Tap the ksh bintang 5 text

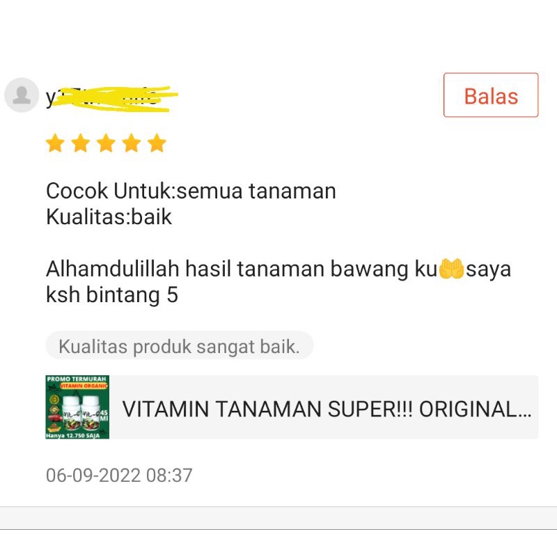pyautogui.click(x=112, y=295)
